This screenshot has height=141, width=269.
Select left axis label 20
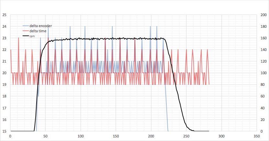[x=4, y=73]
